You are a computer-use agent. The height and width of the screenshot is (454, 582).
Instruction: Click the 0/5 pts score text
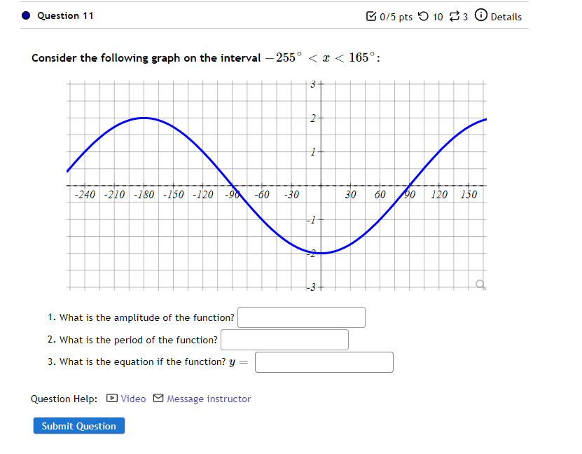(395, 17)
